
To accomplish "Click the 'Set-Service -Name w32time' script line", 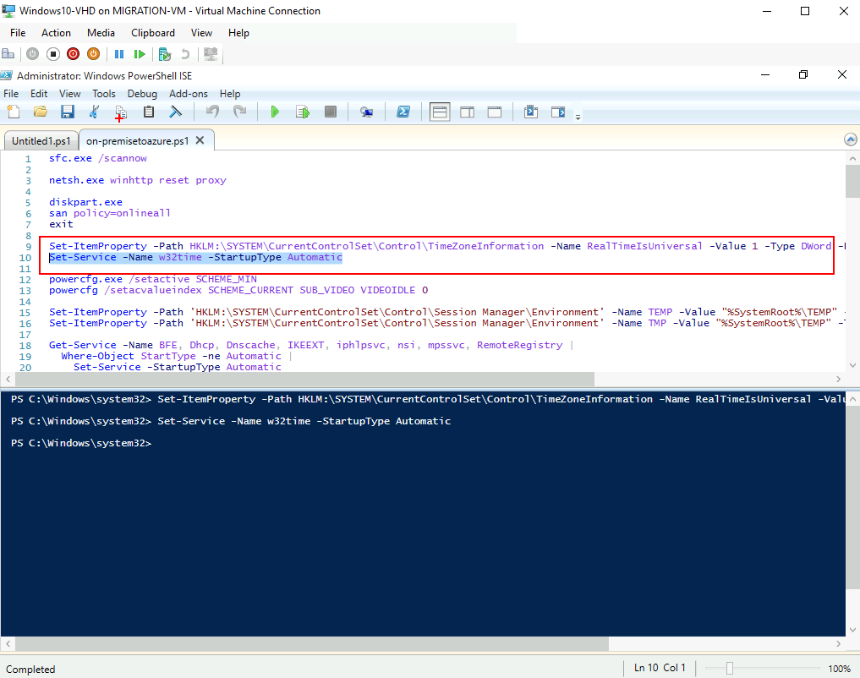I will [196, 257].
